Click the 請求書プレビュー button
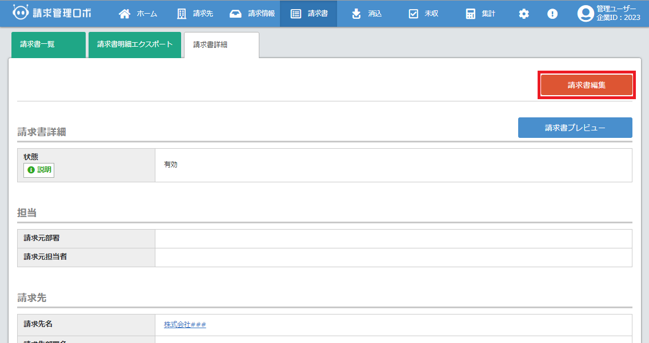649x343 pixels. coord(575,128)
